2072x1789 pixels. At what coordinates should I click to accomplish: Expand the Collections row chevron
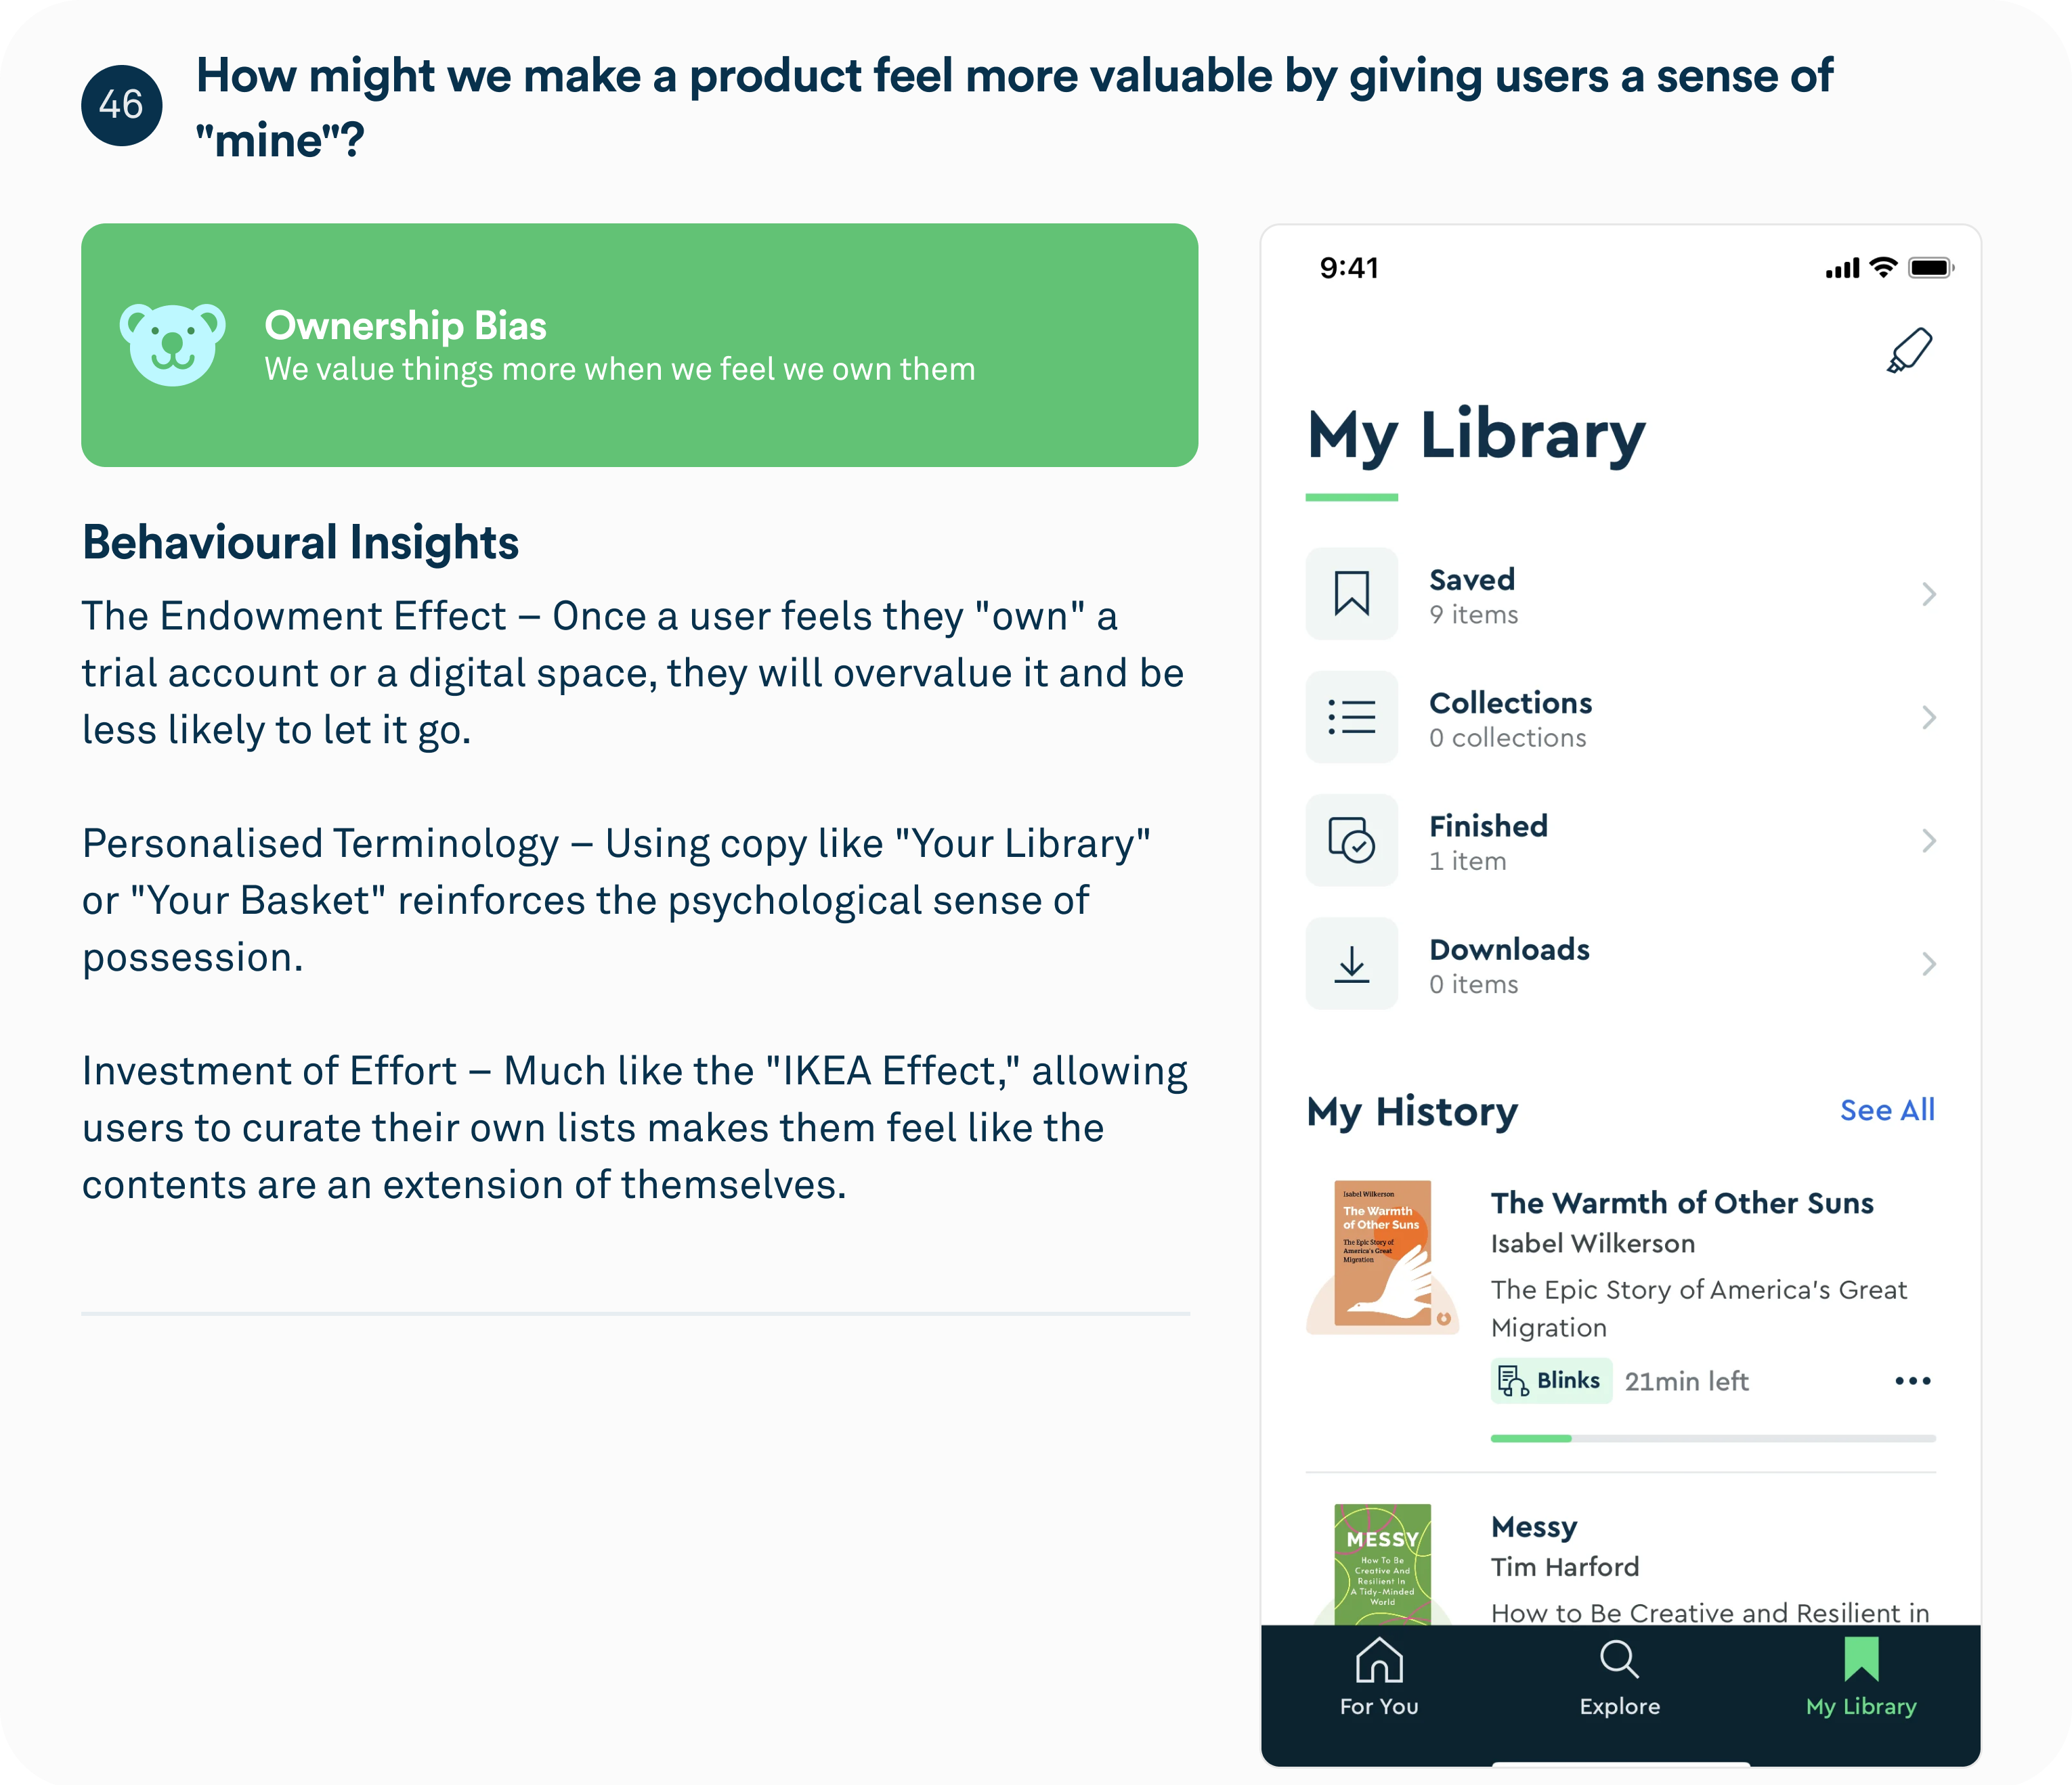[x=1929, y=717]
